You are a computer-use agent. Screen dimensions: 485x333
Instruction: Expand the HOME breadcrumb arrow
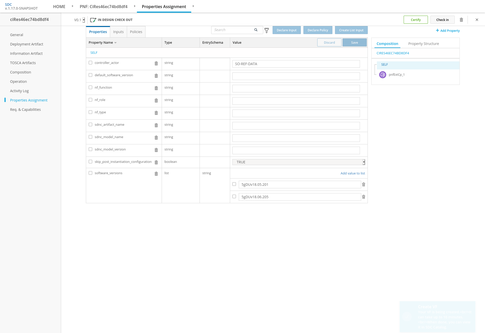tap(72, 6)
